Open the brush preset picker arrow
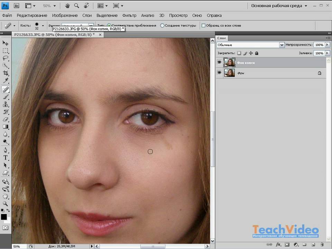Screen dimensions: 332x249 point(43,26)
